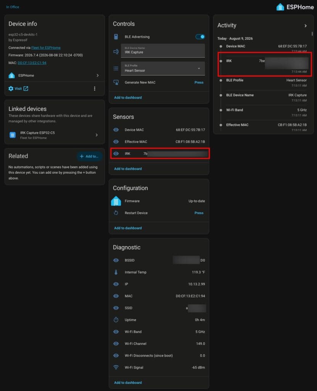
Task: Expand the Activity panel chevron
Action: [x=306, y=26]
